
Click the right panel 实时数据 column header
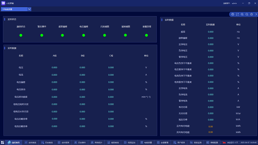(210, 25)
